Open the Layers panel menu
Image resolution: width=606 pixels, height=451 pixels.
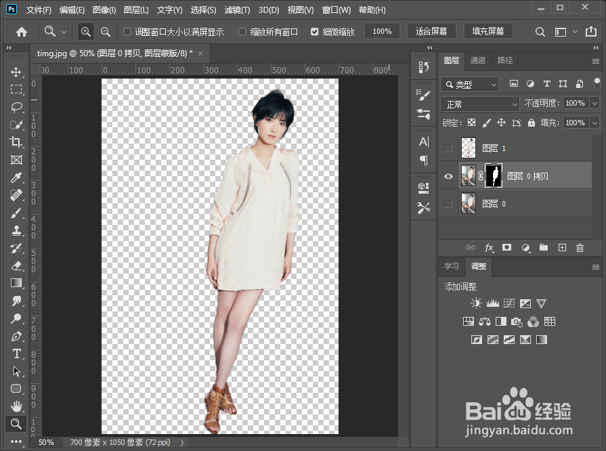pos(596,61)
